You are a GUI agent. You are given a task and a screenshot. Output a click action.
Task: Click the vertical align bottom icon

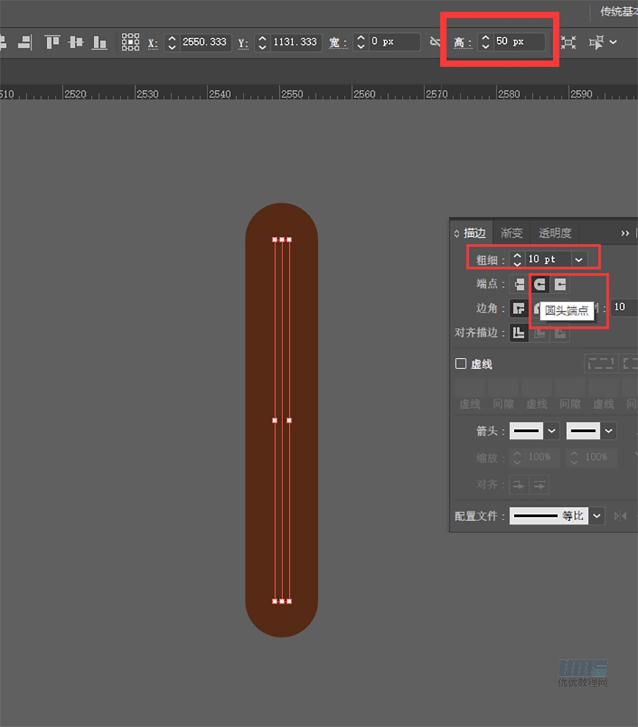(99, 42)
